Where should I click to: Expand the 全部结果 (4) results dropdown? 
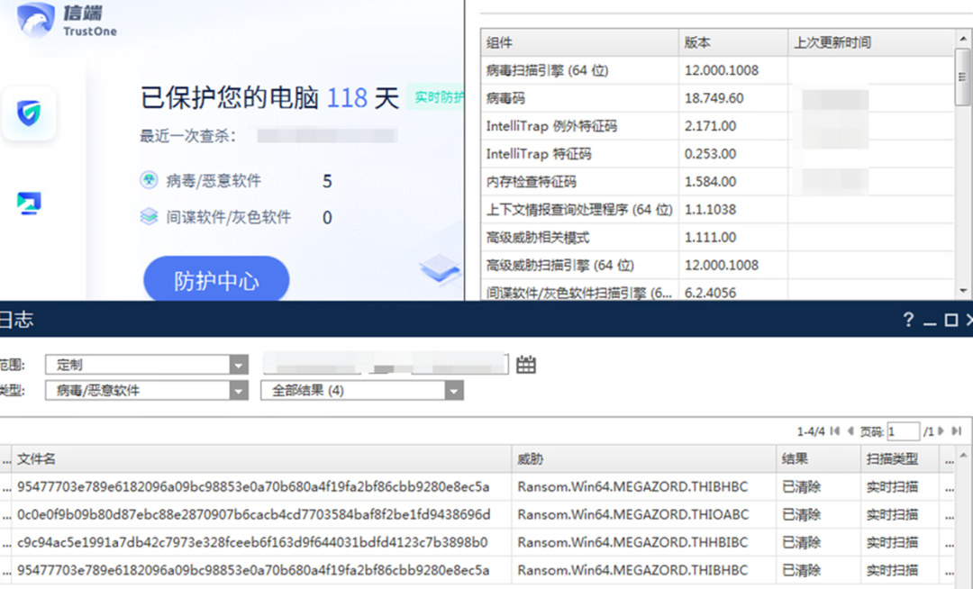[x=360, y=390]
